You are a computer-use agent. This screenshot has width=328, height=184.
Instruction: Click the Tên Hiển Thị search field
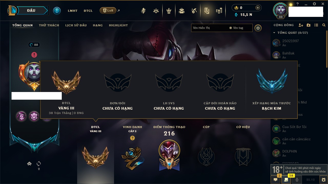pos(209,28)
